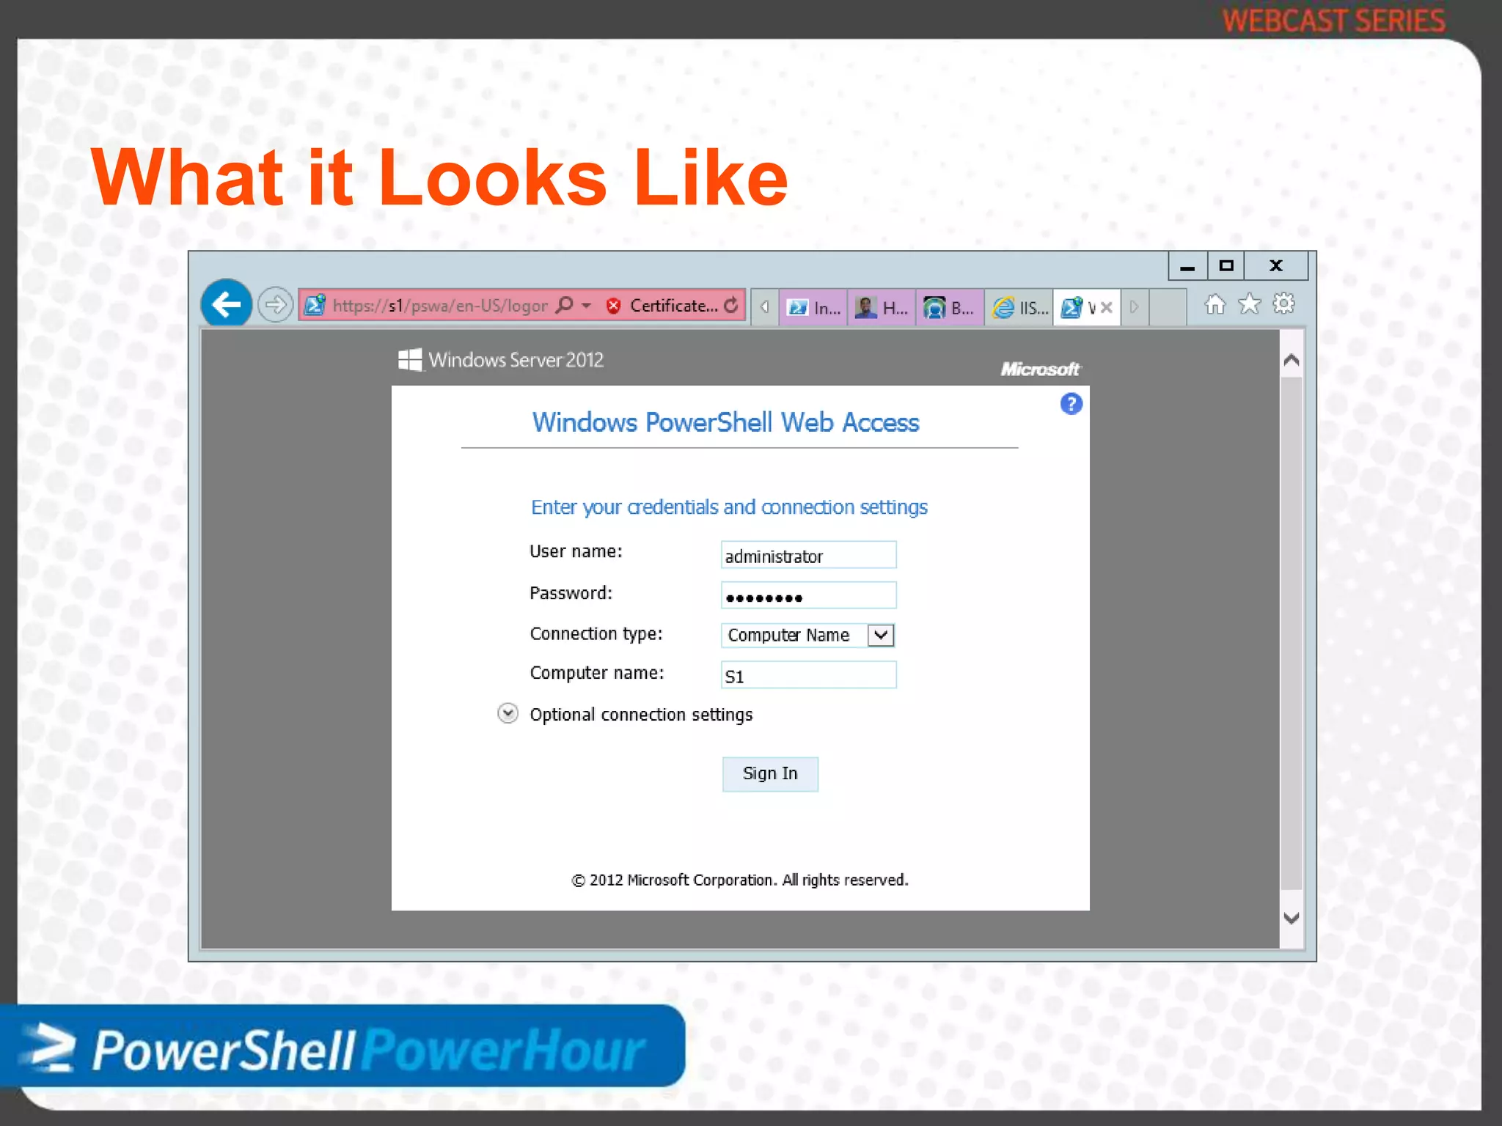Open the browser Tools gear icon

[1283, 303]
